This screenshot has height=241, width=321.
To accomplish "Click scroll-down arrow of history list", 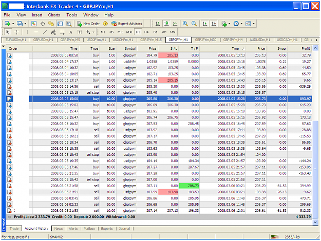I will point(315,222).
